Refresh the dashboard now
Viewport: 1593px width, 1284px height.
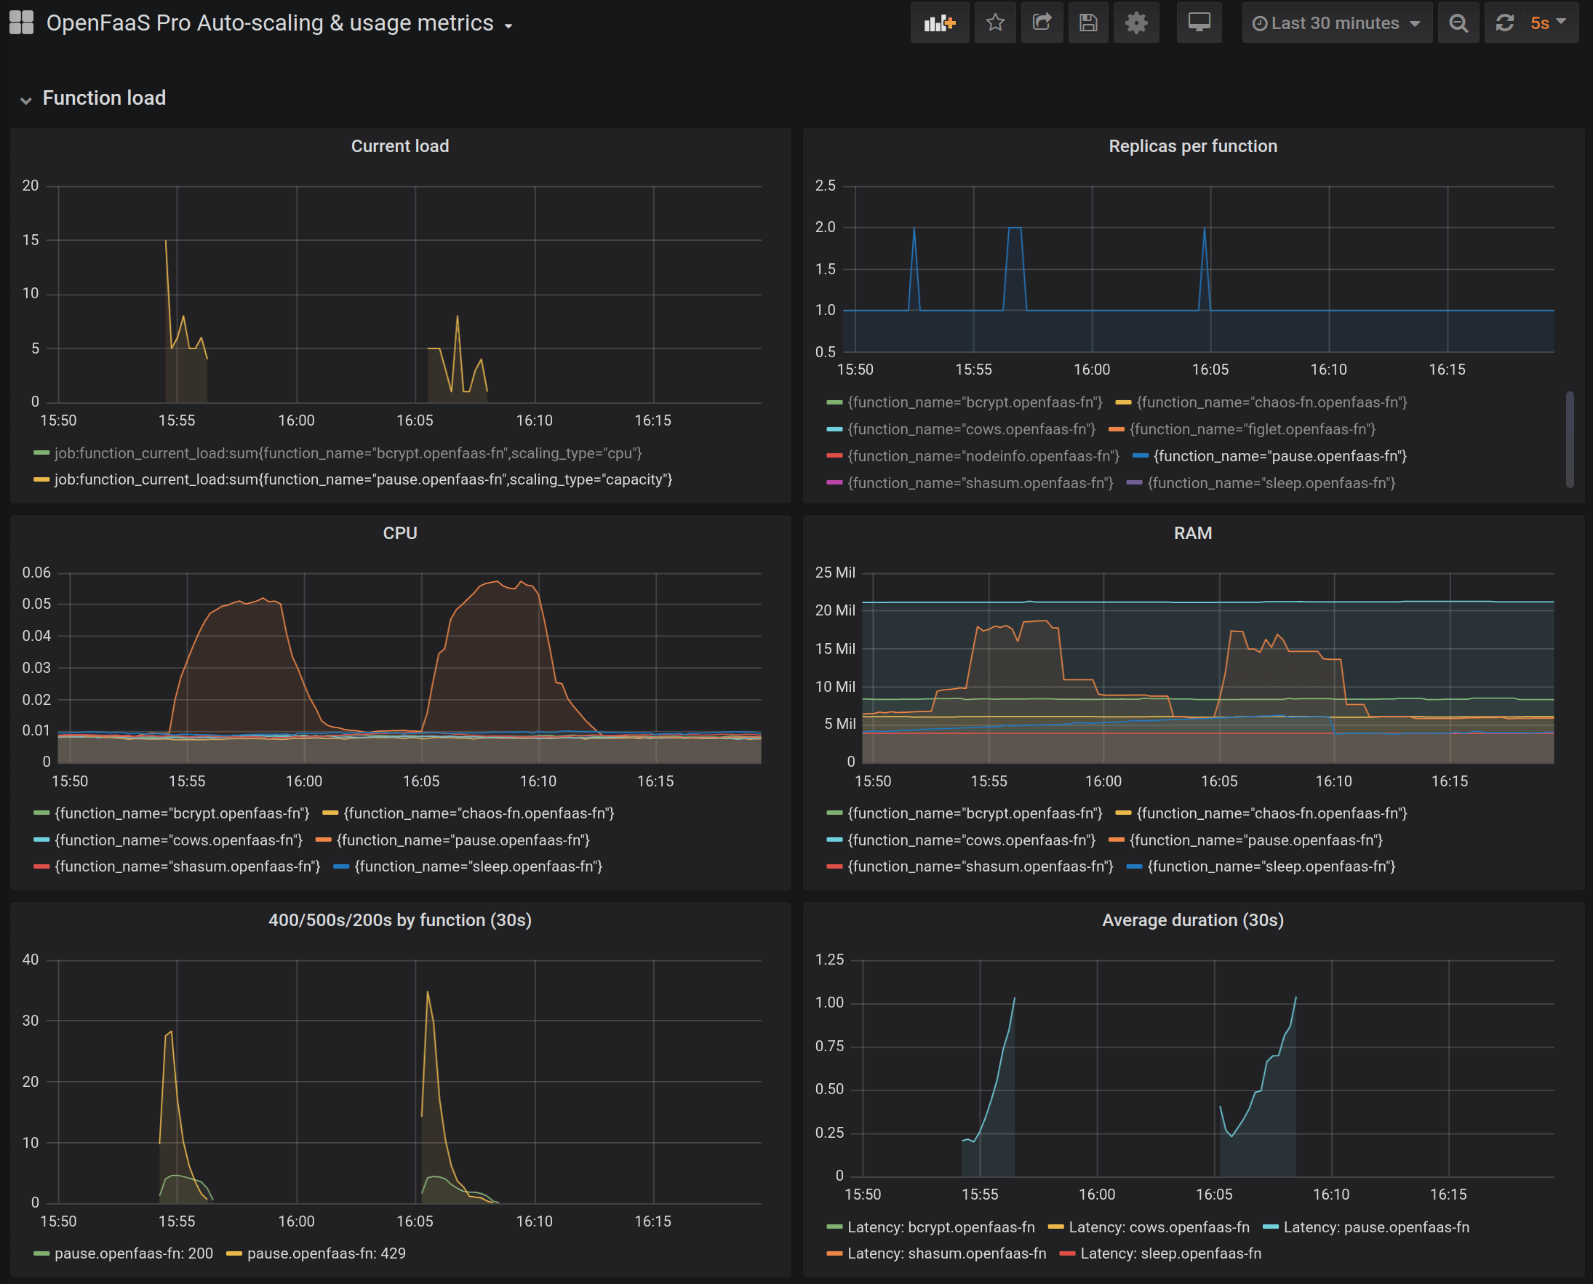click(1504, 23)
